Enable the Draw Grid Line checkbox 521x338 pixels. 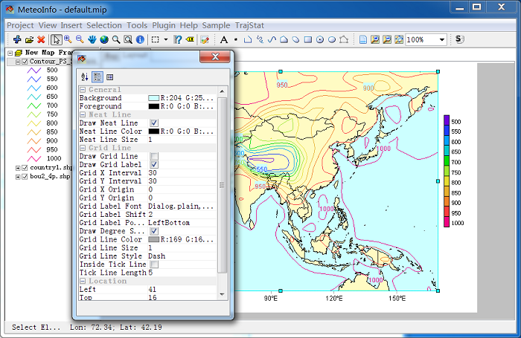154,156
